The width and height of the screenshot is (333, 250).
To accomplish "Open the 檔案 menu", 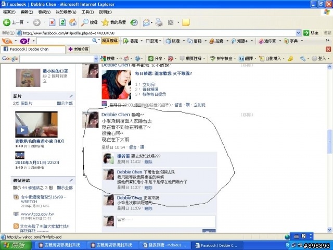I will (x=9, y=12).
